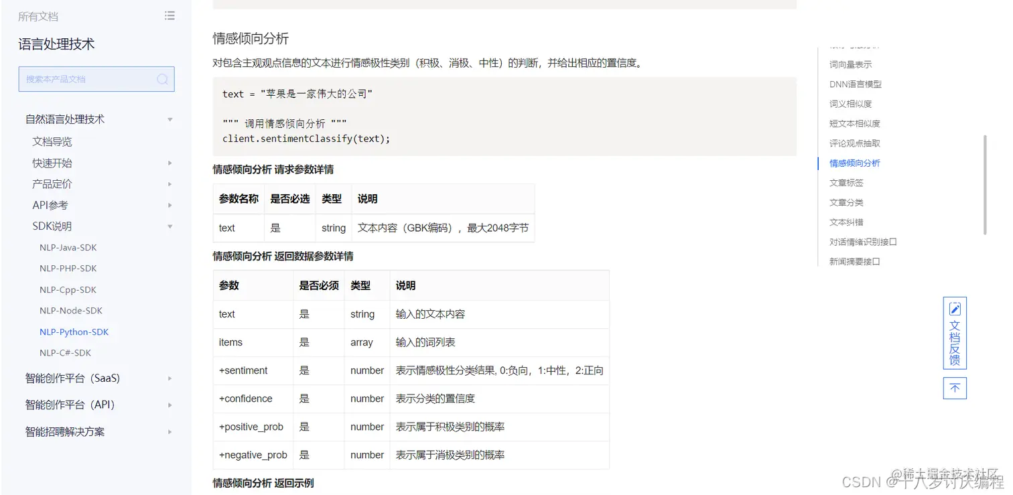
Task: Click the magnifier icon in the search box
Action: tap(162, 79)
